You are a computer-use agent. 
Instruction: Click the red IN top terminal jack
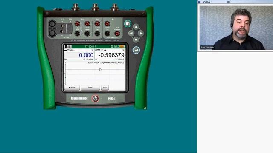107,23
